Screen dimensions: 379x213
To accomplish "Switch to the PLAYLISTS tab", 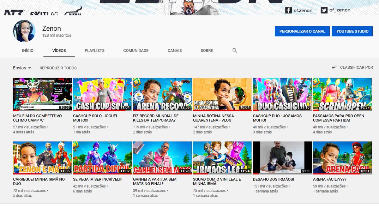I will [94, 50].
